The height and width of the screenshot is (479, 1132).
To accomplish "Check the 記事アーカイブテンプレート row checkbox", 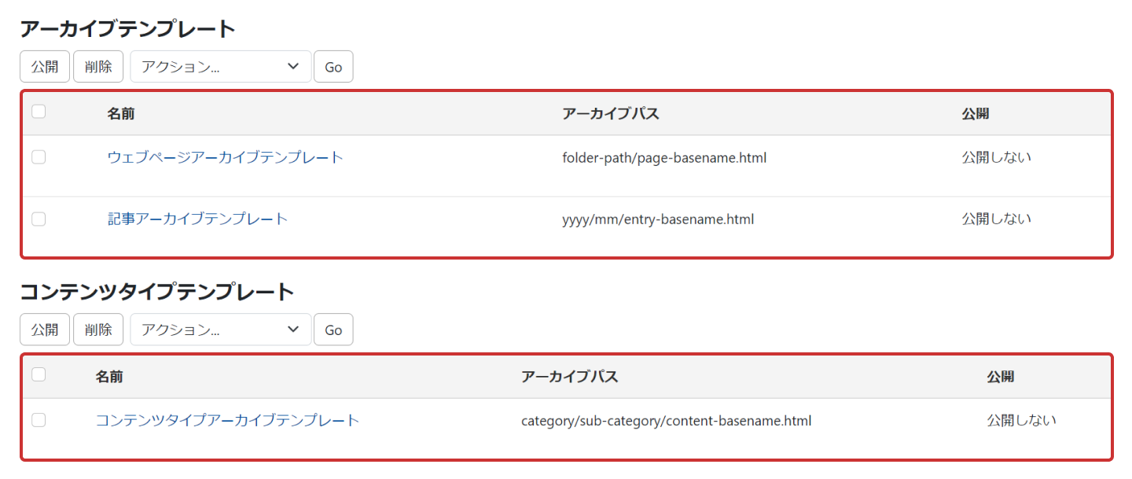I will (x=39, y=219).
